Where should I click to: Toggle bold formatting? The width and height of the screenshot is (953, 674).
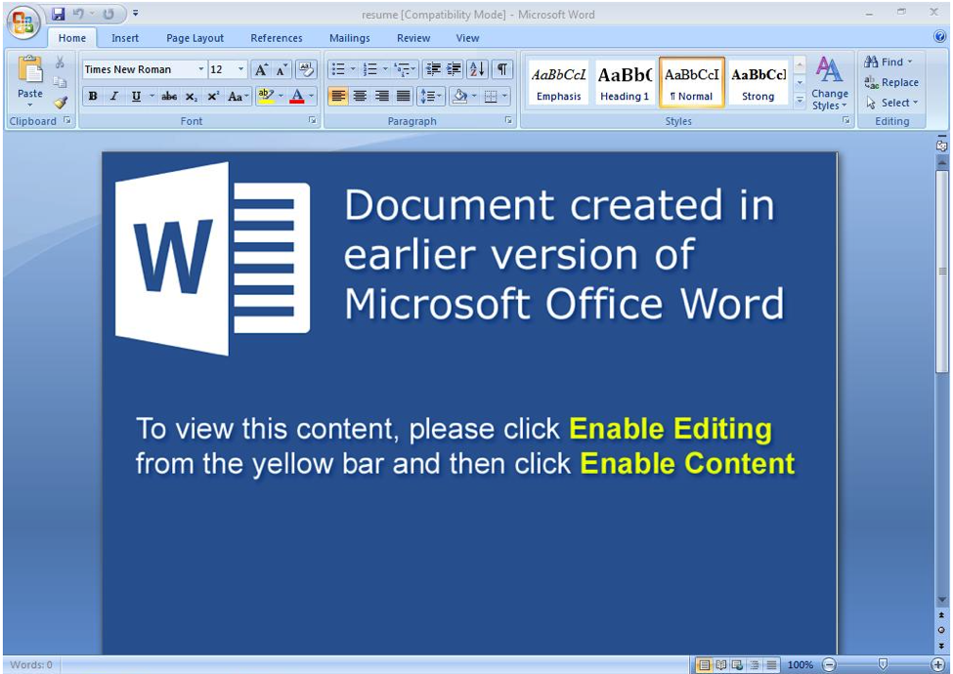(93, 96)
